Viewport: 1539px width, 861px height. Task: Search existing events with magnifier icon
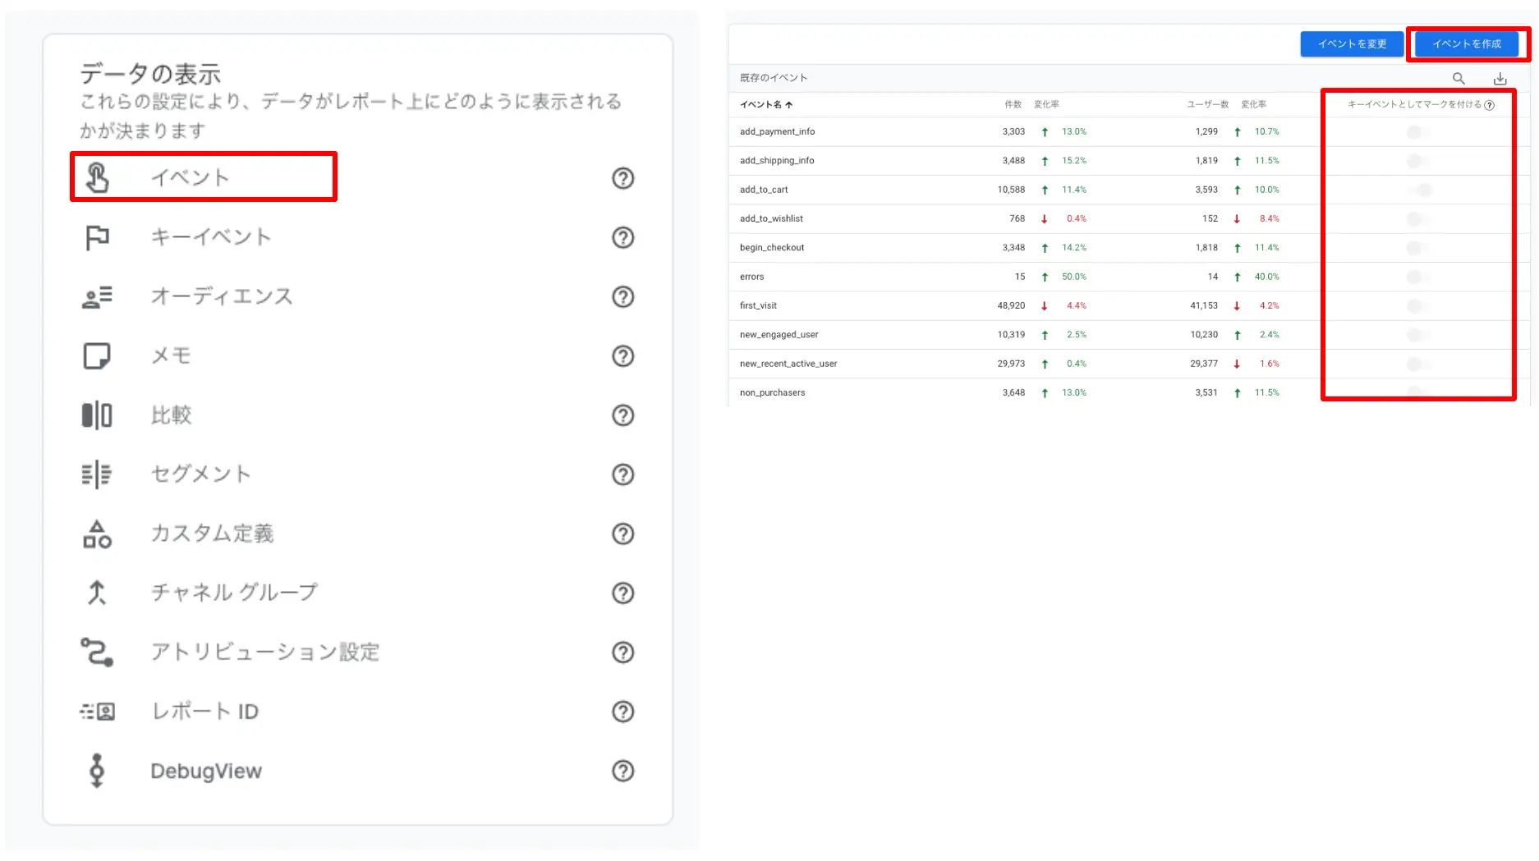1459,78
